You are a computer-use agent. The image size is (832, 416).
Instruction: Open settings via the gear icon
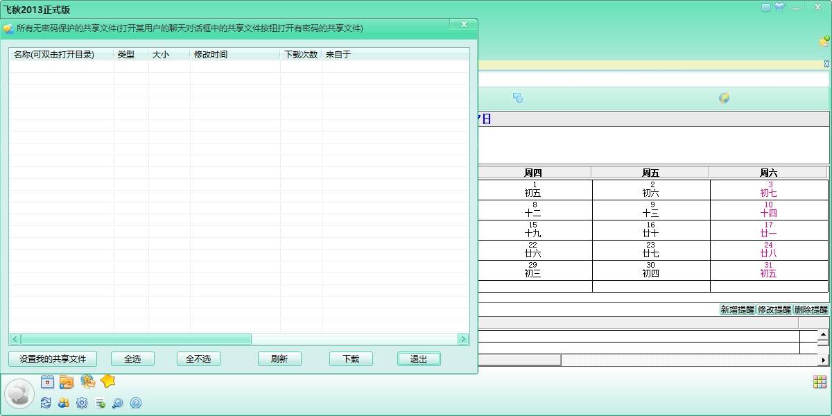coord(82,403)
